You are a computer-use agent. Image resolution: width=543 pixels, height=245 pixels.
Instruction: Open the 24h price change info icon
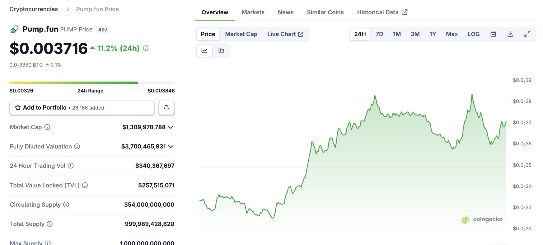click(x=146, y=48)
